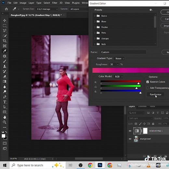
Task: Select the Hand tool
Action: 5,117
